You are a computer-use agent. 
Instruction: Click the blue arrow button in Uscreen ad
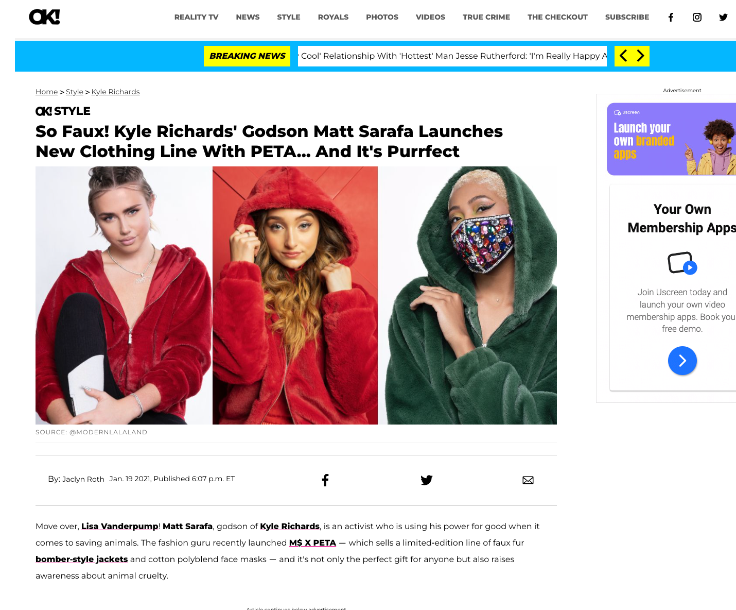click(682, 361)
